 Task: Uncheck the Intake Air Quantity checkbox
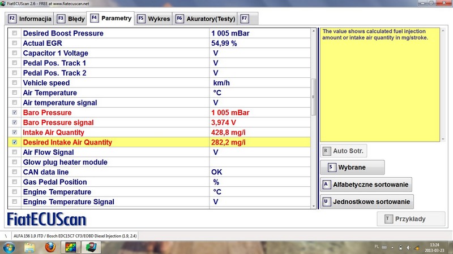pos(15,133)
